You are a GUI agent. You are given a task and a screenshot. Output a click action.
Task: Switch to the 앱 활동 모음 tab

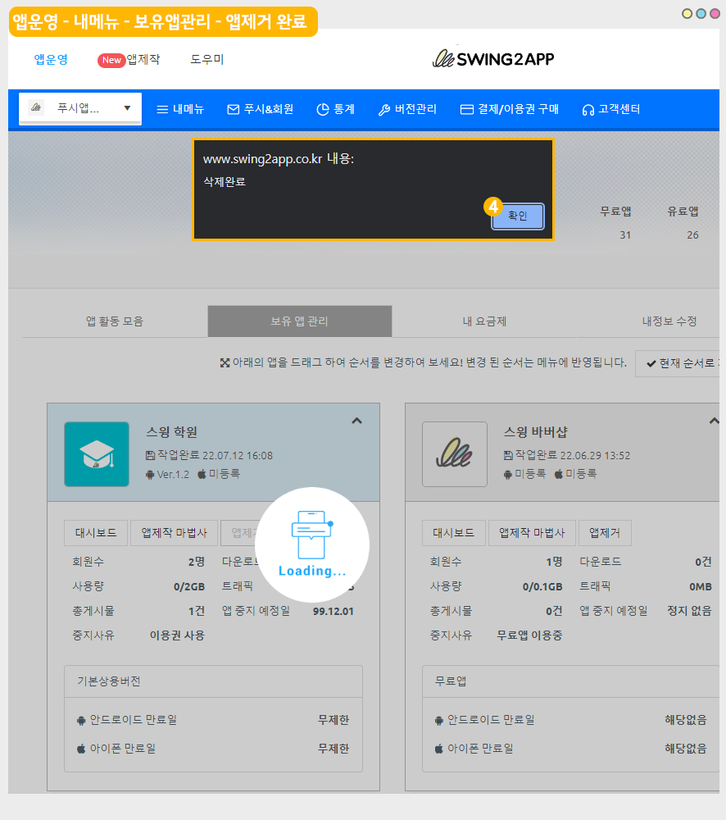click(115, 321)
